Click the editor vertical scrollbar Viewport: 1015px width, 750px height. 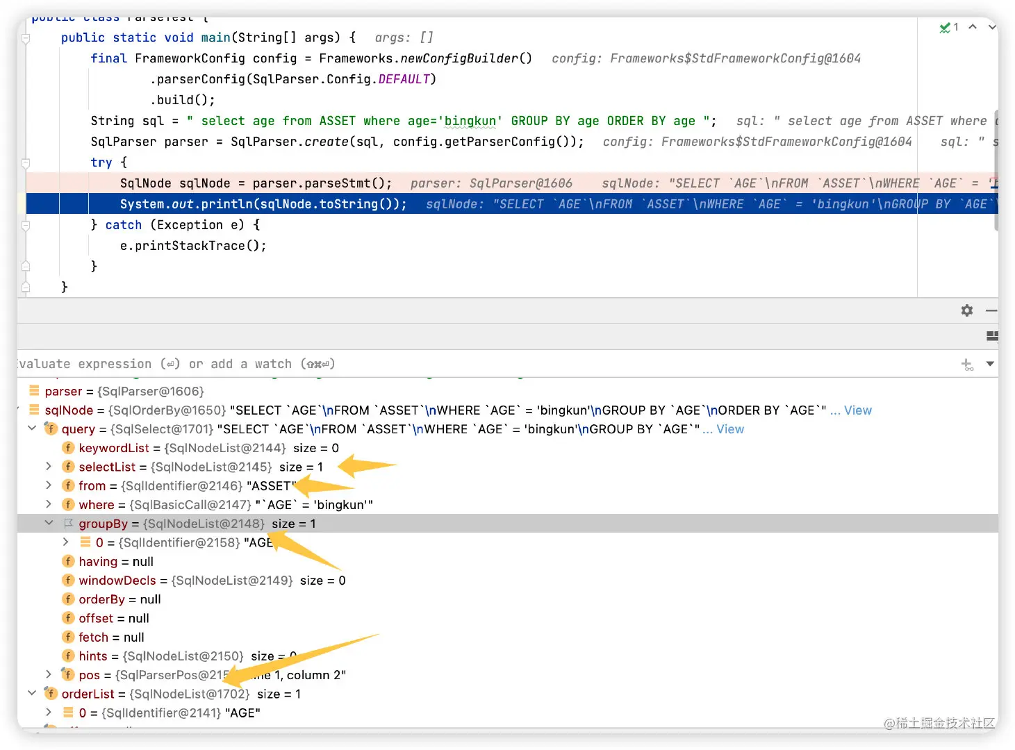coord(996,170)
